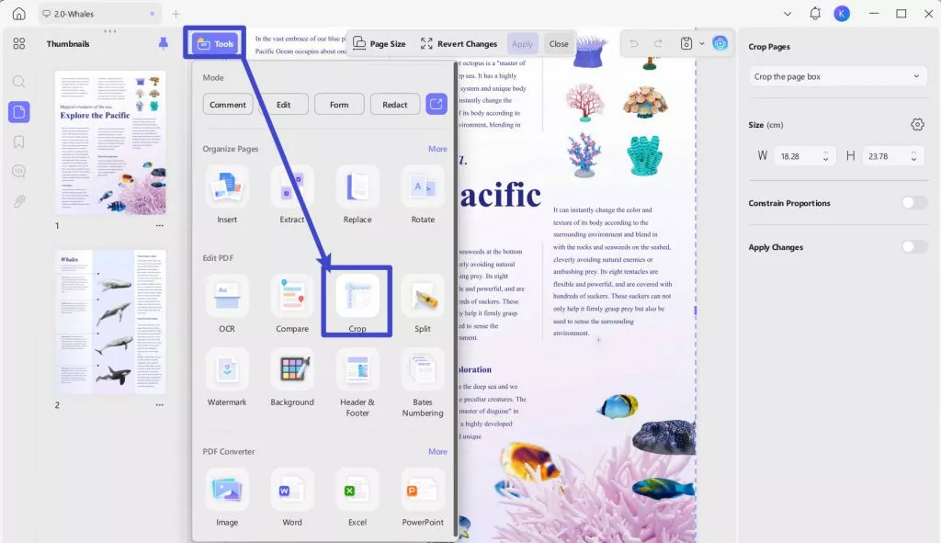
Task: Click the Apply button in crop toolbar
Action: [522, 44]
